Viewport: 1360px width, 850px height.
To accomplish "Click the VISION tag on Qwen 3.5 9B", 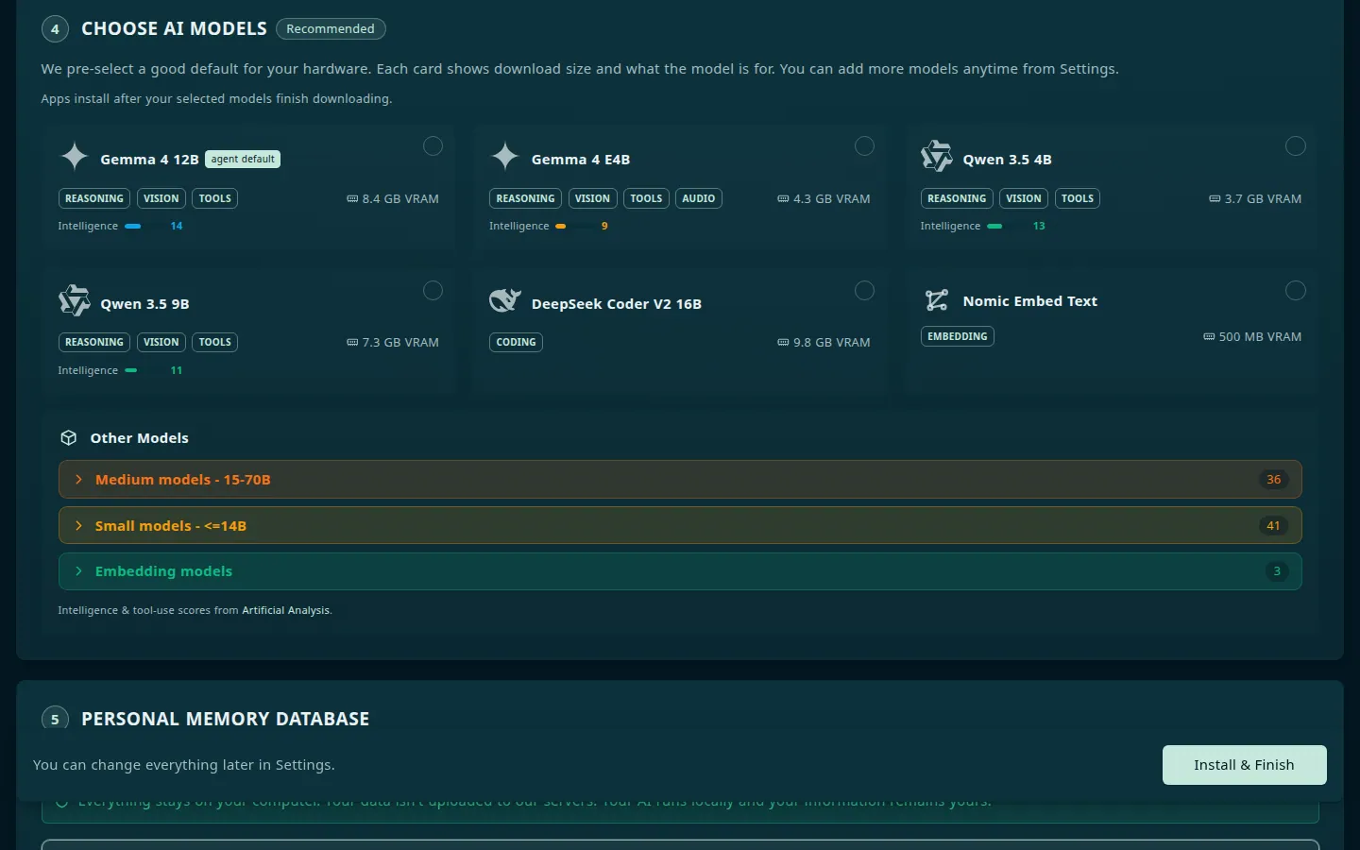I will coord(161,343).
